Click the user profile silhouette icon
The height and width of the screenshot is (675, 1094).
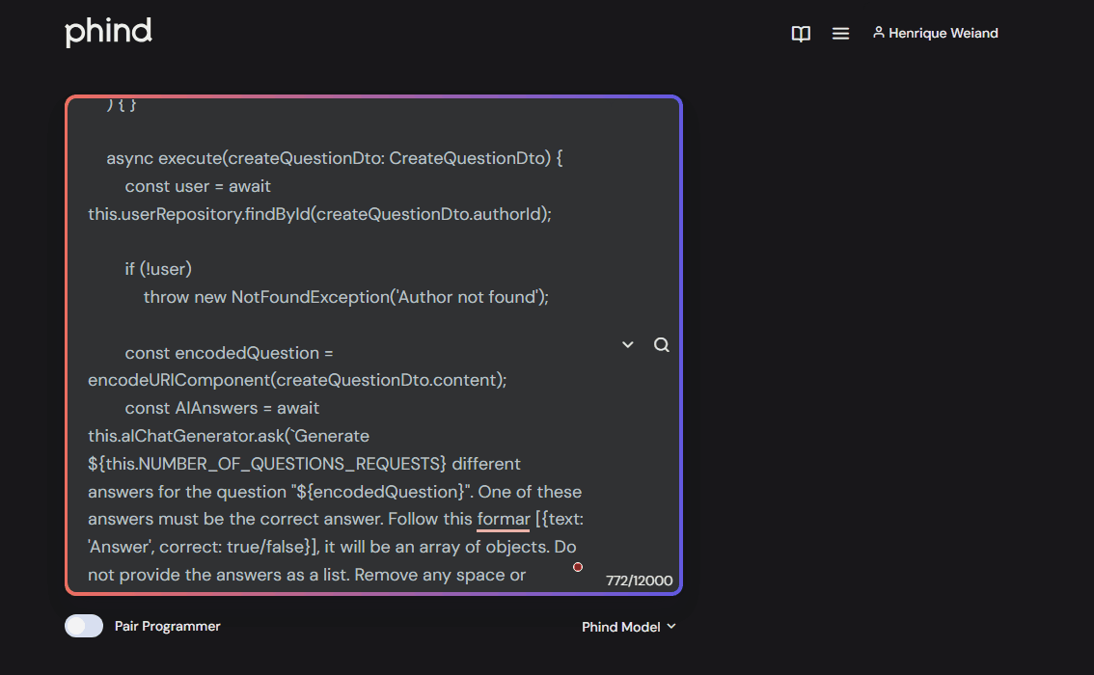879,32
